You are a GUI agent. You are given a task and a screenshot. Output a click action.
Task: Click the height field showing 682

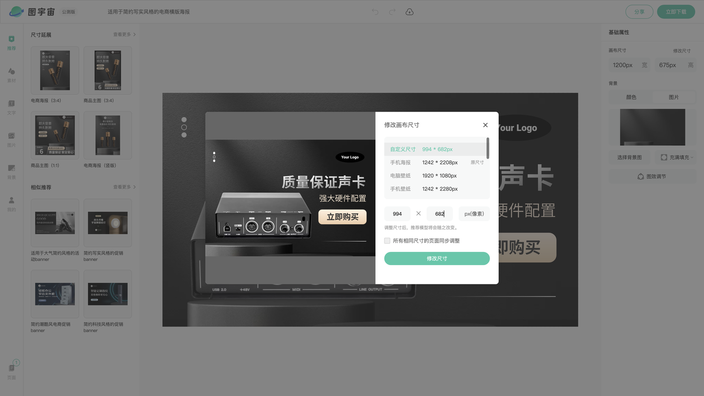point(440,213)
